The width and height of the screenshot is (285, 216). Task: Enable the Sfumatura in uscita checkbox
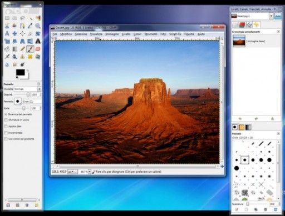(6, 120)
